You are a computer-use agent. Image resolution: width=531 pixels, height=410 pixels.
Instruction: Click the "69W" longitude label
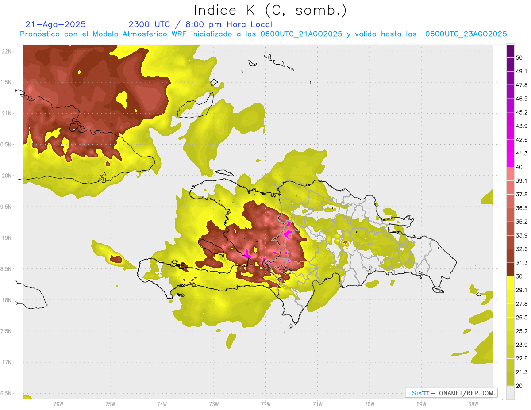421,404
